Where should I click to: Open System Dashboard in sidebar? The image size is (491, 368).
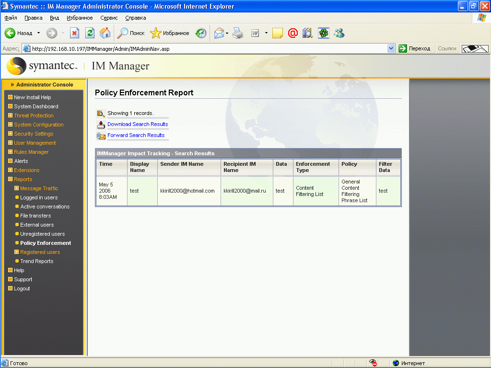point(36,106)
